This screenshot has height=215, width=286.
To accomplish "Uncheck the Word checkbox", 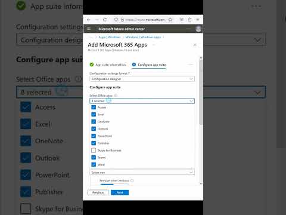I will click(x=94, y=165).
